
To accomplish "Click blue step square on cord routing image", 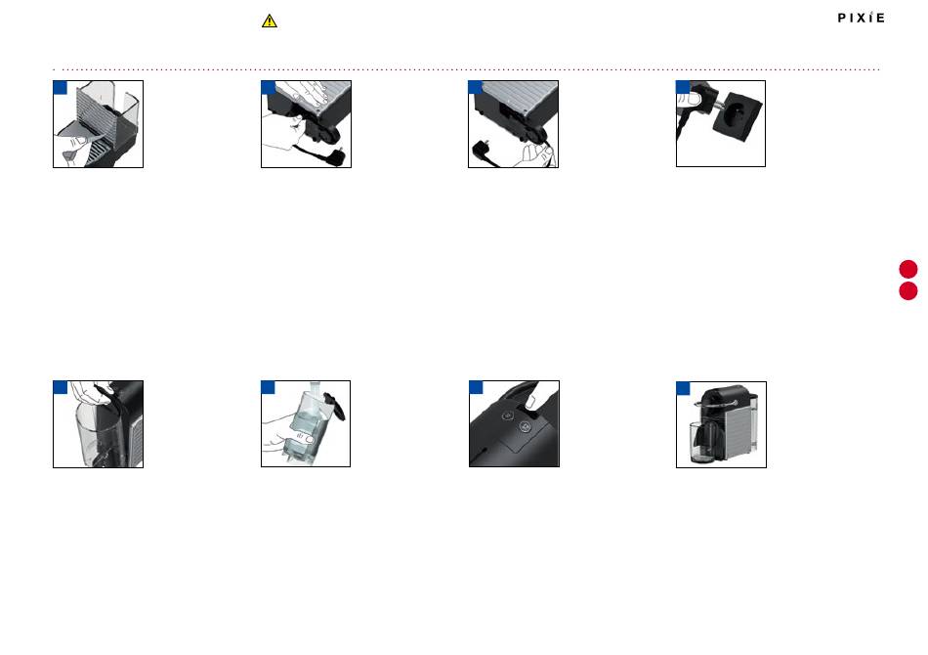I will pyautogui.click(x=476, y=88).
